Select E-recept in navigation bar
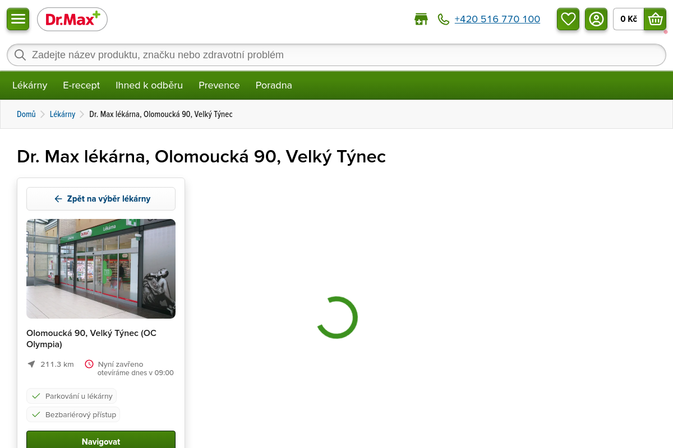 click(81, 85)
